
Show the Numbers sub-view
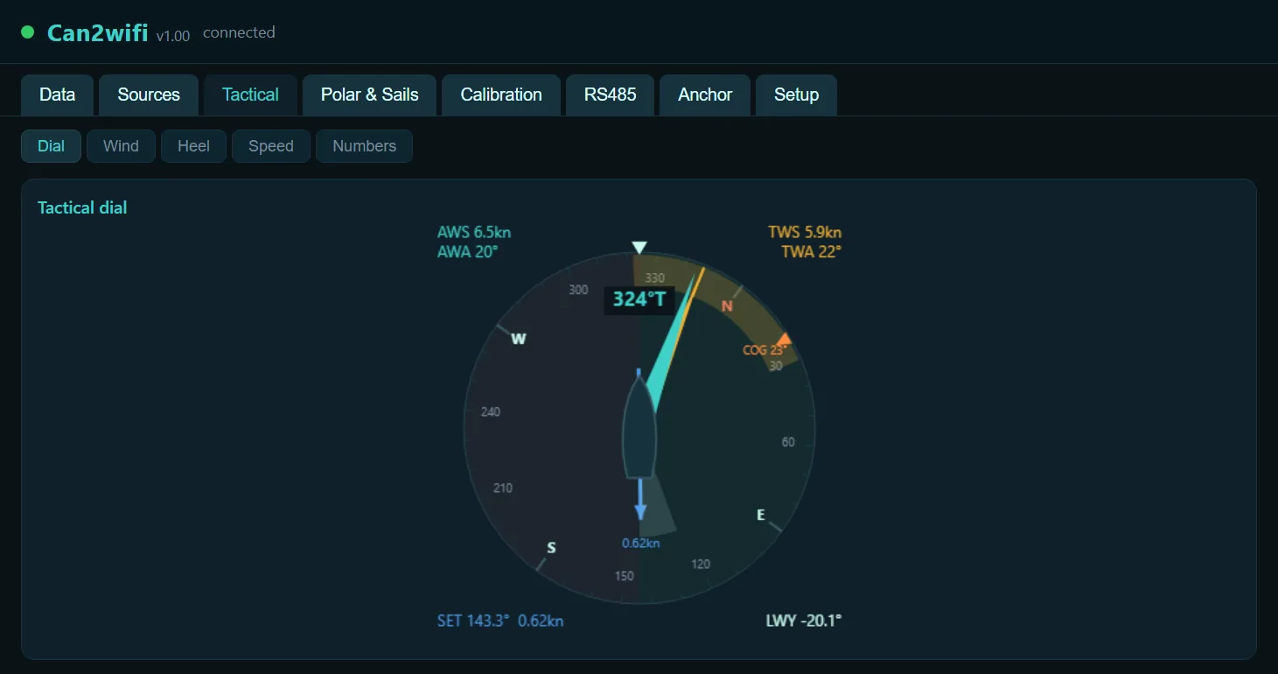[364, 146]
